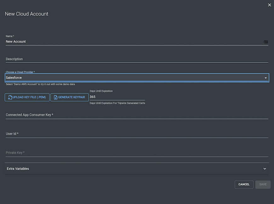Select the Salesforce cloud provider combo box
Screen dimensions: 274x204
(132, 78)
